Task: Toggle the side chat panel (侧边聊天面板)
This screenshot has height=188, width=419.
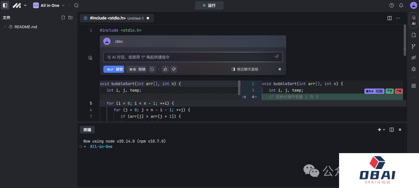Action: [x=245, y=69]
